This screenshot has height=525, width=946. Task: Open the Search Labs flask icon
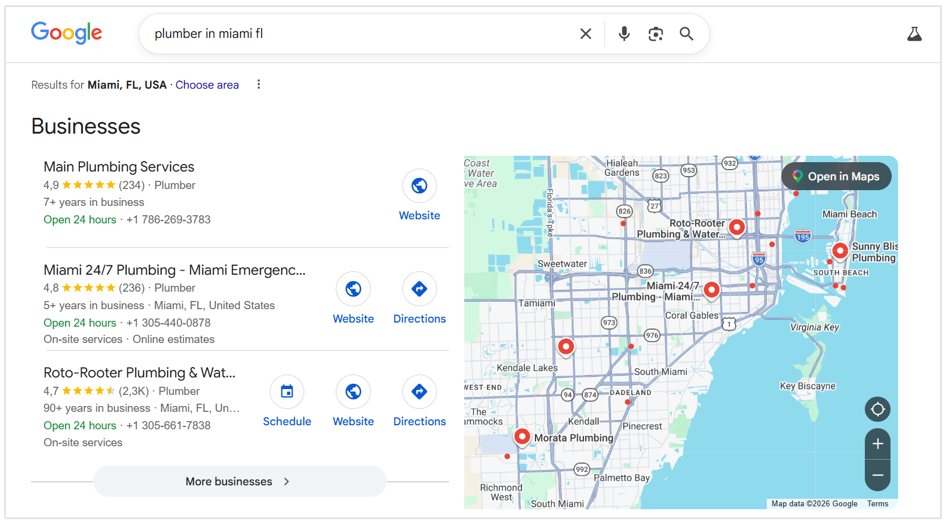tap(914, 34)
